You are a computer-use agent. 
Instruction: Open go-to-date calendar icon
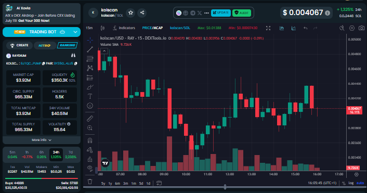[x=159, y=183]
